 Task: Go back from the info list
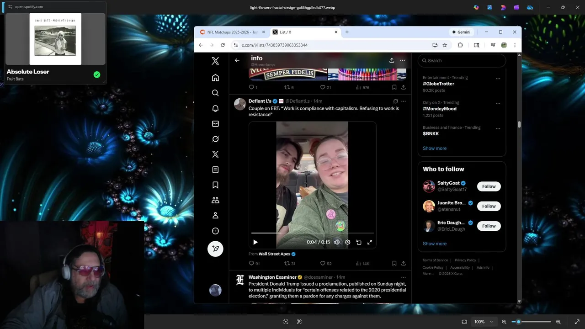point(237,60)
